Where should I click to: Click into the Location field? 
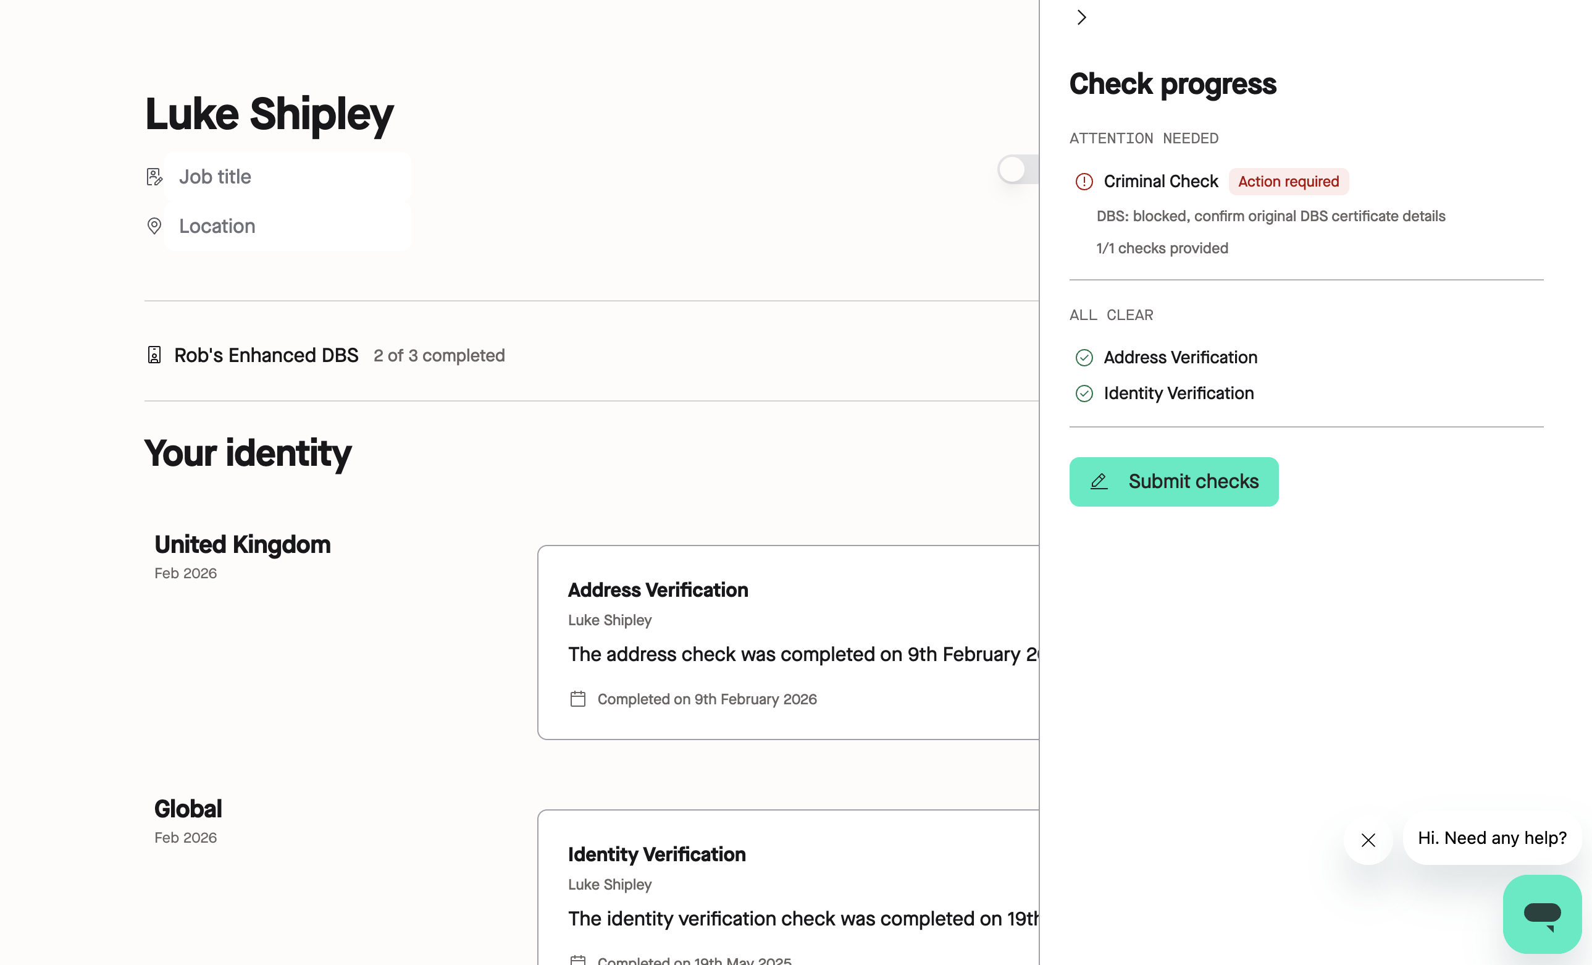tap(288, 226)
